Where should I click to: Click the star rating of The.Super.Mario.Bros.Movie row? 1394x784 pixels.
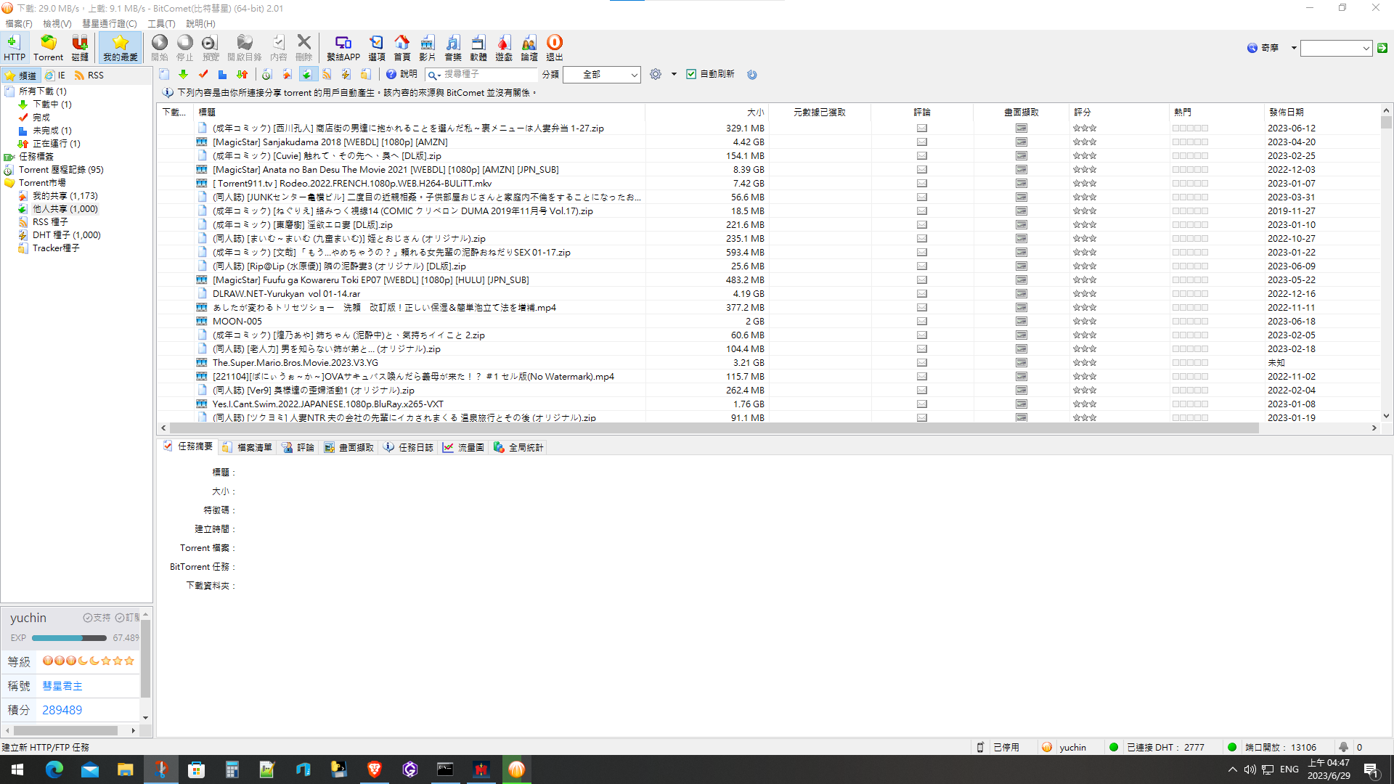[1085, 363]
